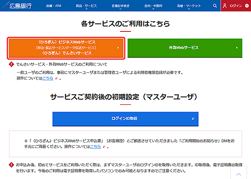Open the search magnifier icon
The width and height of the screenshot is (251, 179).
(215, 6)
